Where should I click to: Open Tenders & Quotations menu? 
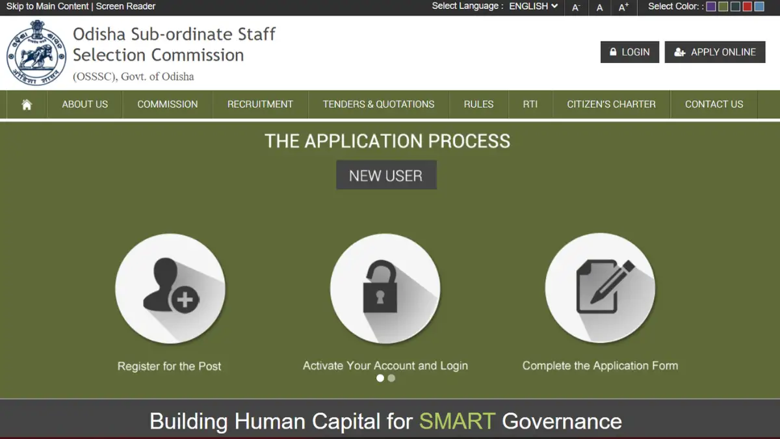[x=379, y=104]
